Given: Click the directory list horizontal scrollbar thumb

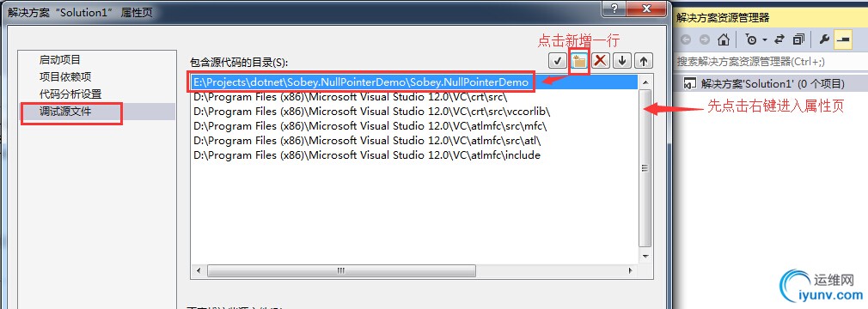Looking at the screenshot, I should point(341,270).
